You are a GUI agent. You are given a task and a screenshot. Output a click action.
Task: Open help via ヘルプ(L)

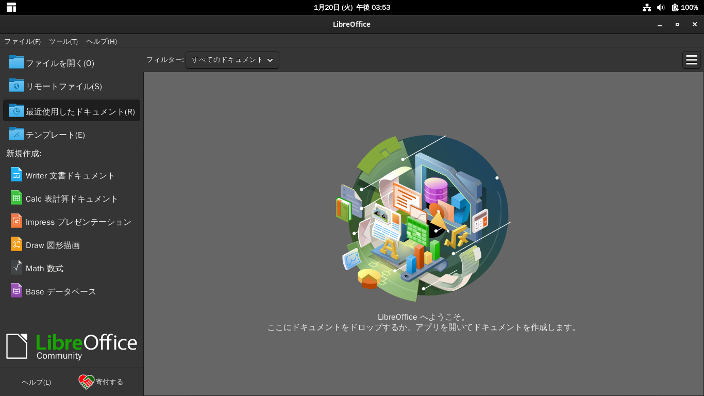pos(36,382)
